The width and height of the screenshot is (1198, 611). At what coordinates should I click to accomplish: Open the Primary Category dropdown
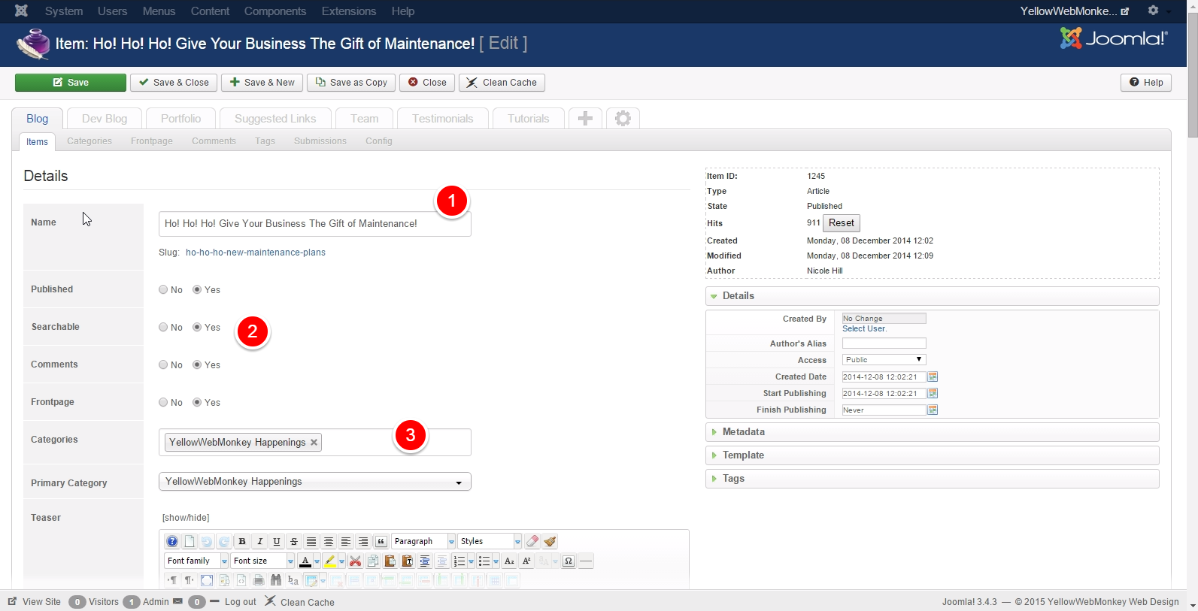(314, 481)
